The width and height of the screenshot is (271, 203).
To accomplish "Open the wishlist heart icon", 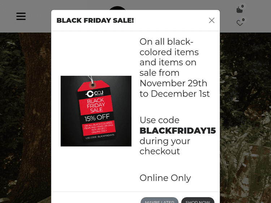I will [240, 23].
